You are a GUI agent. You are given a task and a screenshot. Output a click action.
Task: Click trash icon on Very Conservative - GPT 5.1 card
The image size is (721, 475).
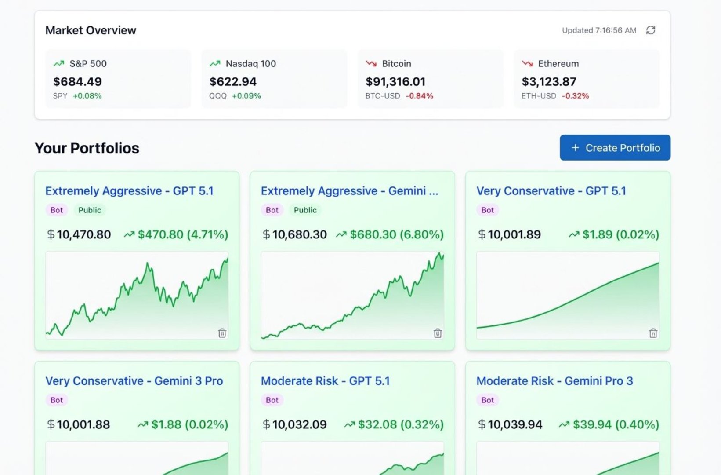pyautogui.click(x=654, y=333)
